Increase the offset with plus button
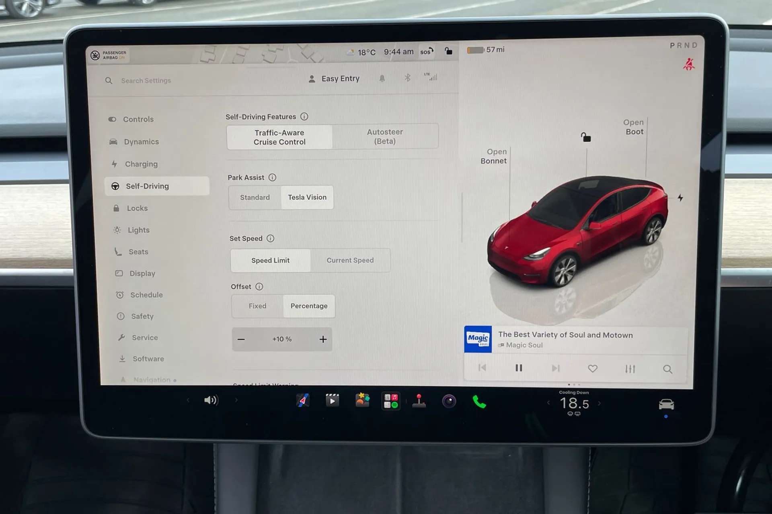772x514 pixels. pos(323,339)
